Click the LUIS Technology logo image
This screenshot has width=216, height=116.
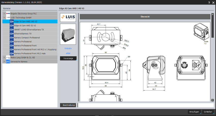click(x=68, y=17)
